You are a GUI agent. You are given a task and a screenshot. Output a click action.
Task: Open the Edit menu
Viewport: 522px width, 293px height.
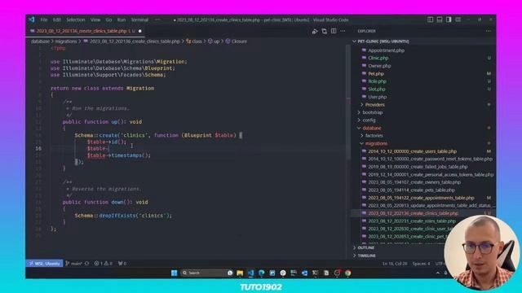tap(57, 20)
